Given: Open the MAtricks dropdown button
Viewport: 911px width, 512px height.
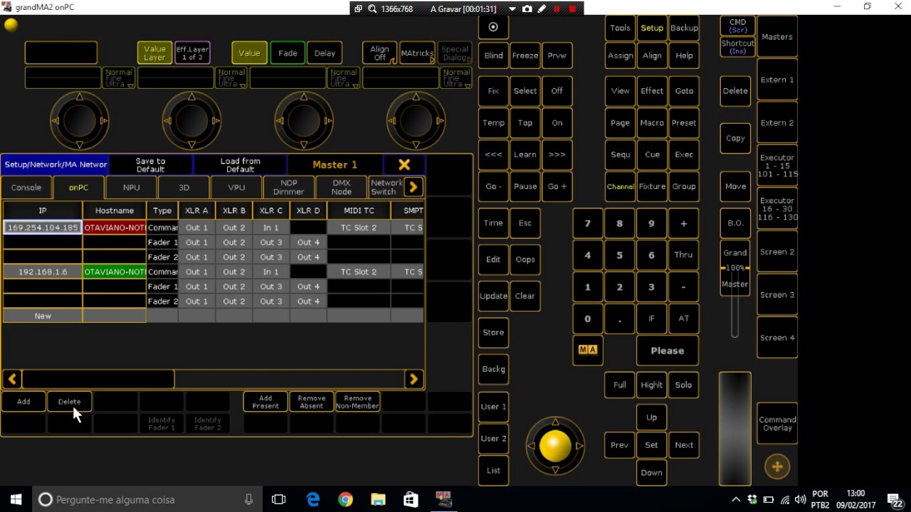Looking at the screenshot, I should point(417,53).
